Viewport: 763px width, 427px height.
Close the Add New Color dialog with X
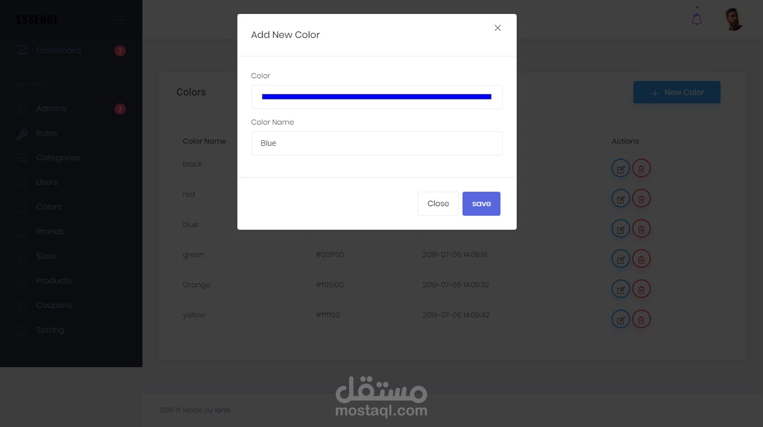pos(497,28)
